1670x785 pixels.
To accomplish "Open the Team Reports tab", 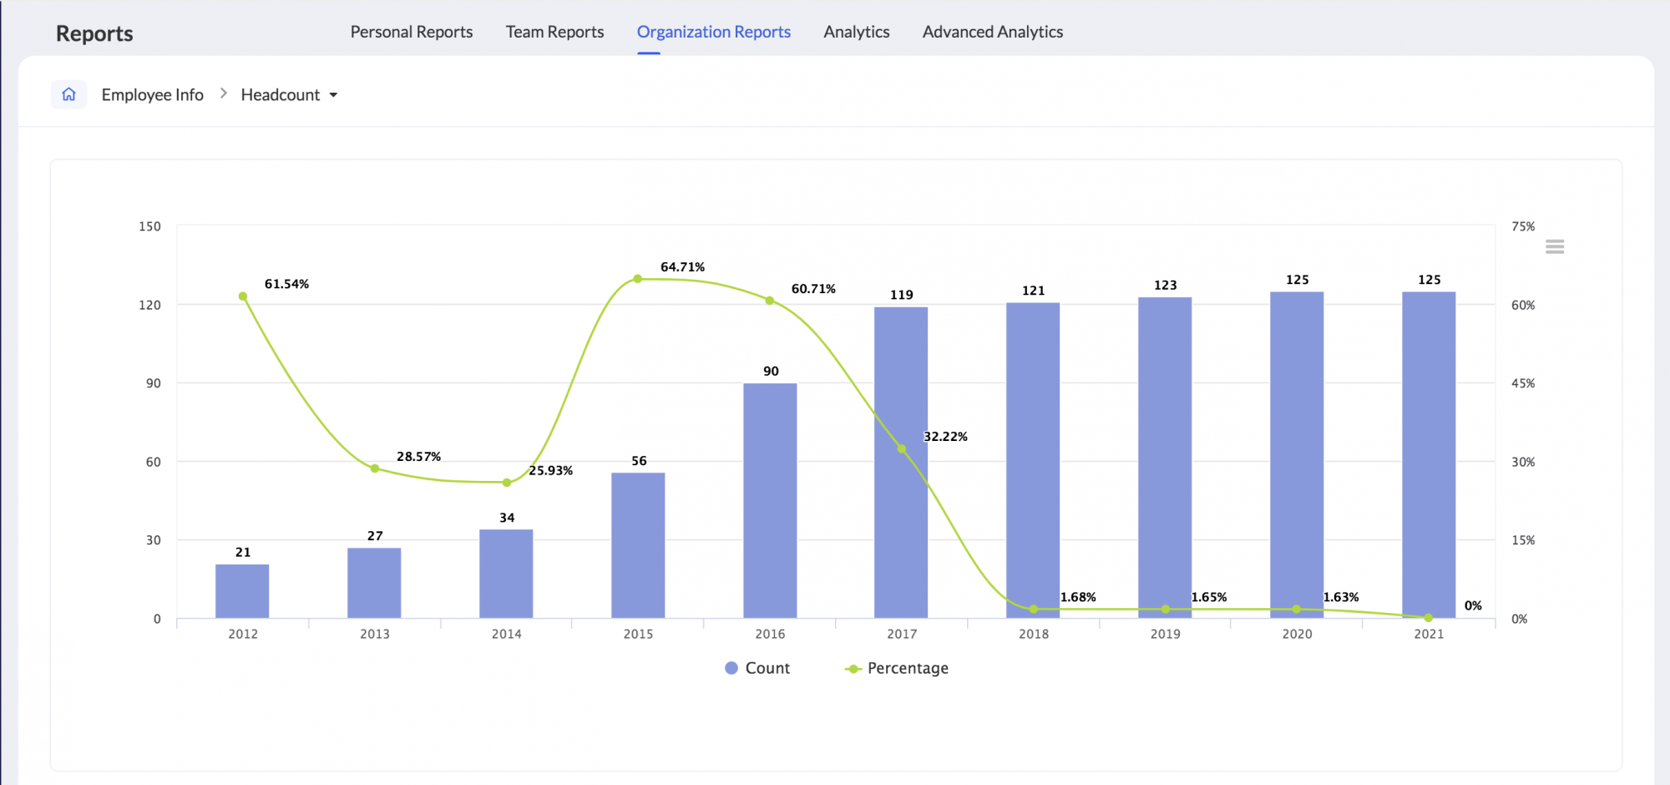I will coord(554,32).
